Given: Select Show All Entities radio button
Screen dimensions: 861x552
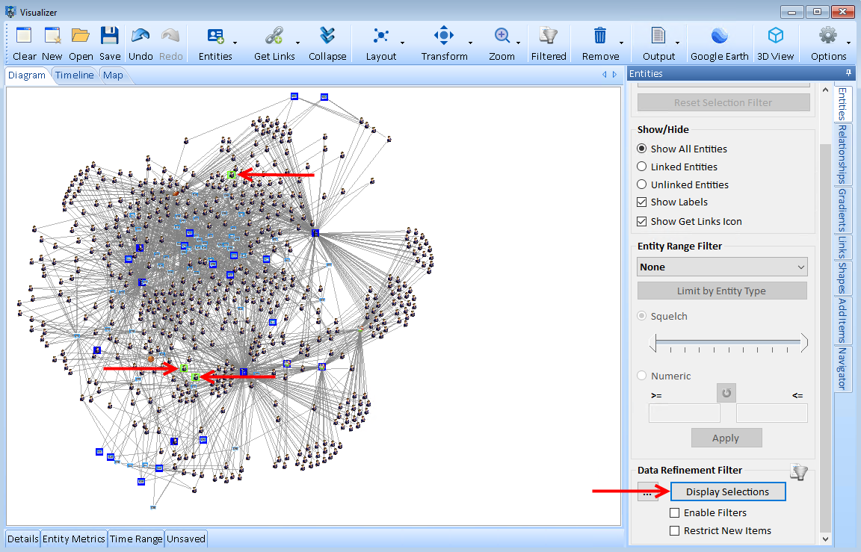Looking at the screenshot, I should (641, 149).
